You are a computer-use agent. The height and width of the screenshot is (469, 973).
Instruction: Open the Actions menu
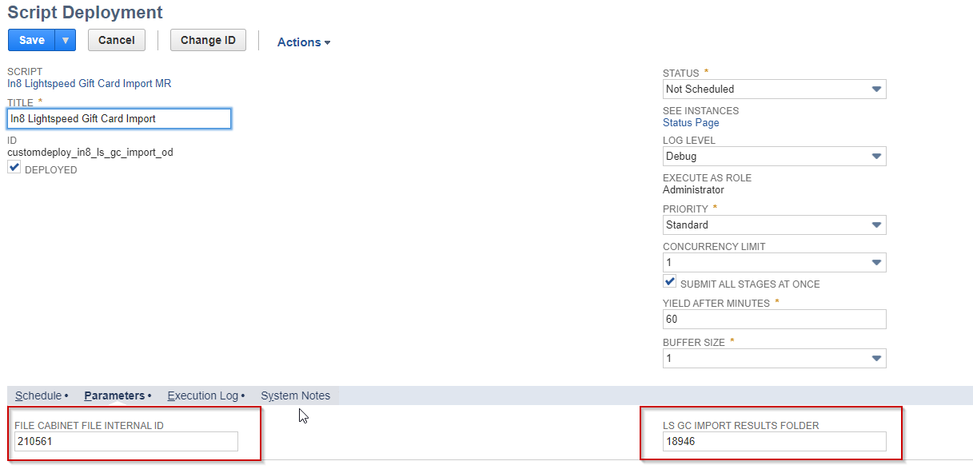click(x=303, y=42)
